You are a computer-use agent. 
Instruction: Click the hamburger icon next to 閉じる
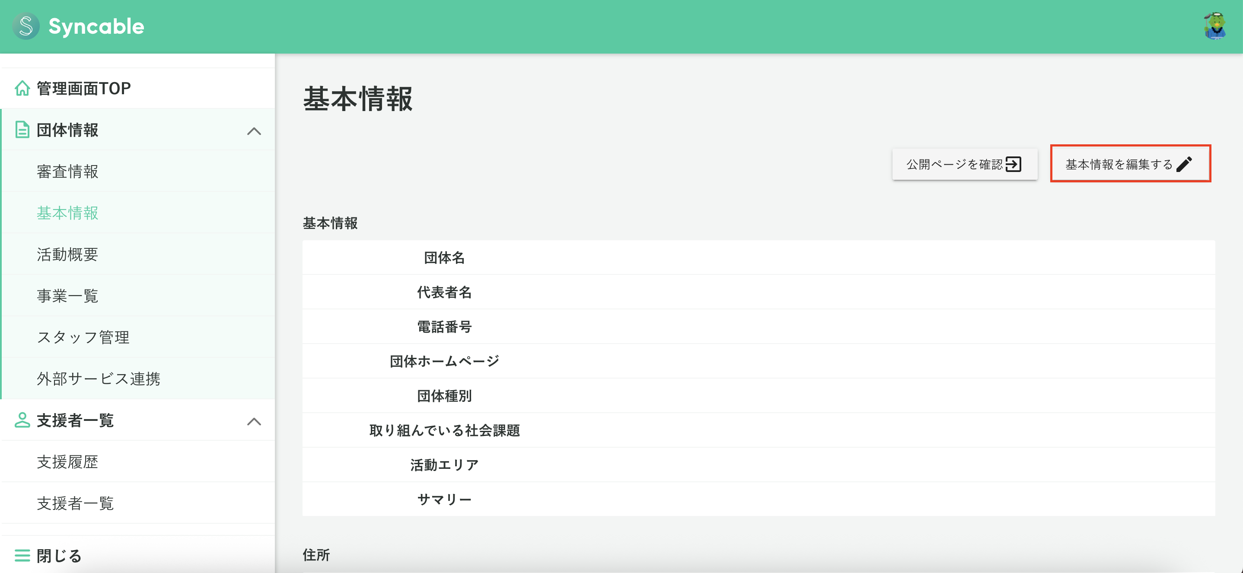[x=22, y=556]
